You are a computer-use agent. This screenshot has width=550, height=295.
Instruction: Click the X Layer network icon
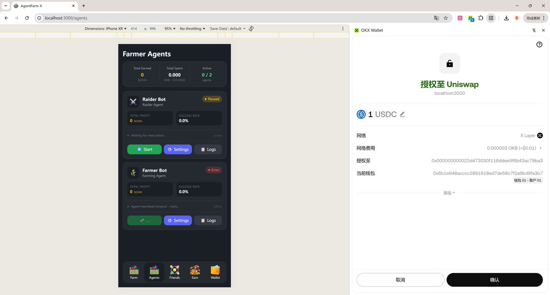[539, 135]
